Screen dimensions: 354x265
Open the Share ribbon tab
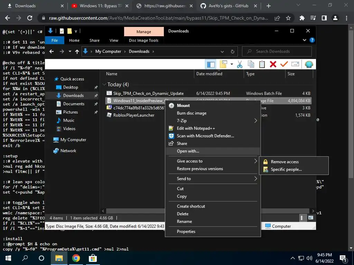pos(94,40)
